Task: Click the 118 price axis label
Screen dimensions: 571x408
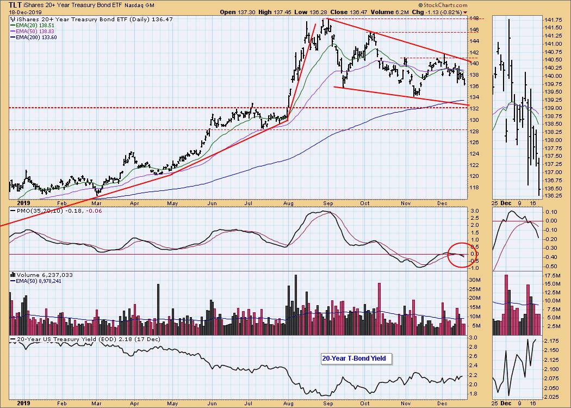Action: tap(474, 188)
